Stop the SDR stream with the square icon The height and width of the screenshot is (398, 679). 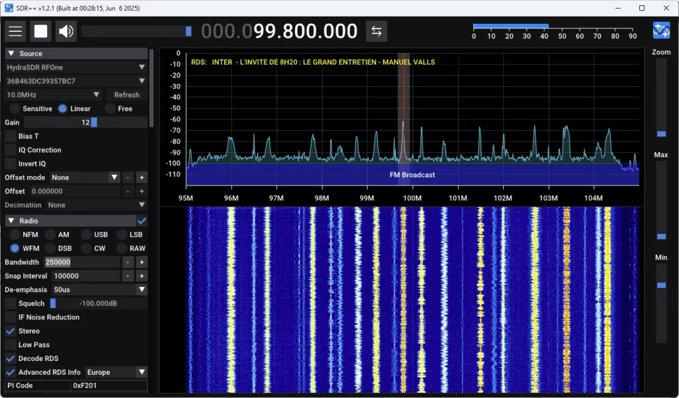pyautogui.click(x=42, y=30)
